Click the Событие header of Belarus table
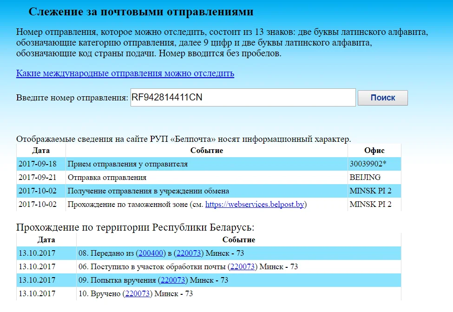453x312 pixels. [239, 240]
